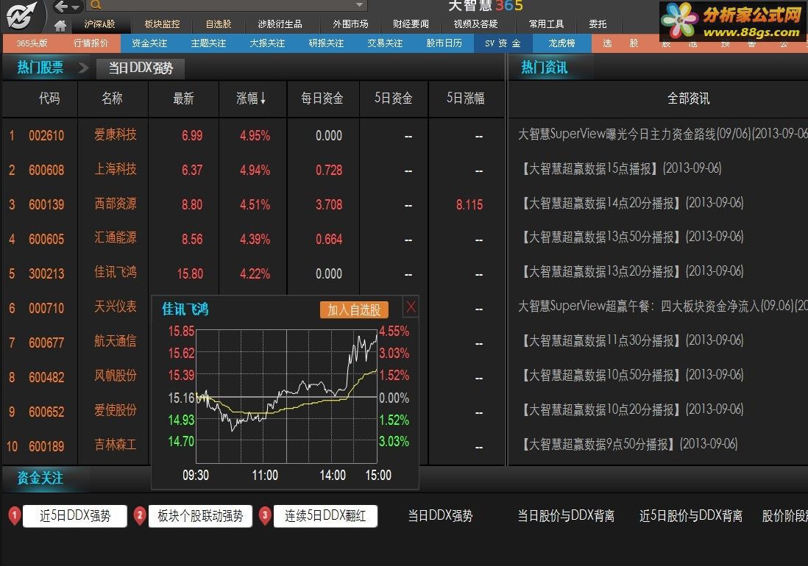The width and height of the screenshot is (808, 566).
Task: Click the home icon
Action: (60, 25)
